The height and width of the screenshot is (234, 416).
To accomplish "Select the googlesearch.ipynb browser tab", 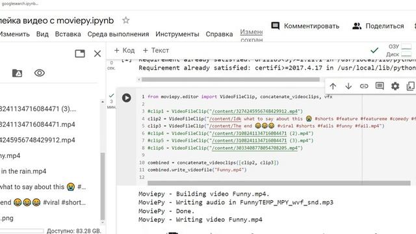I will pyautogui.click(x=20, y=4).
